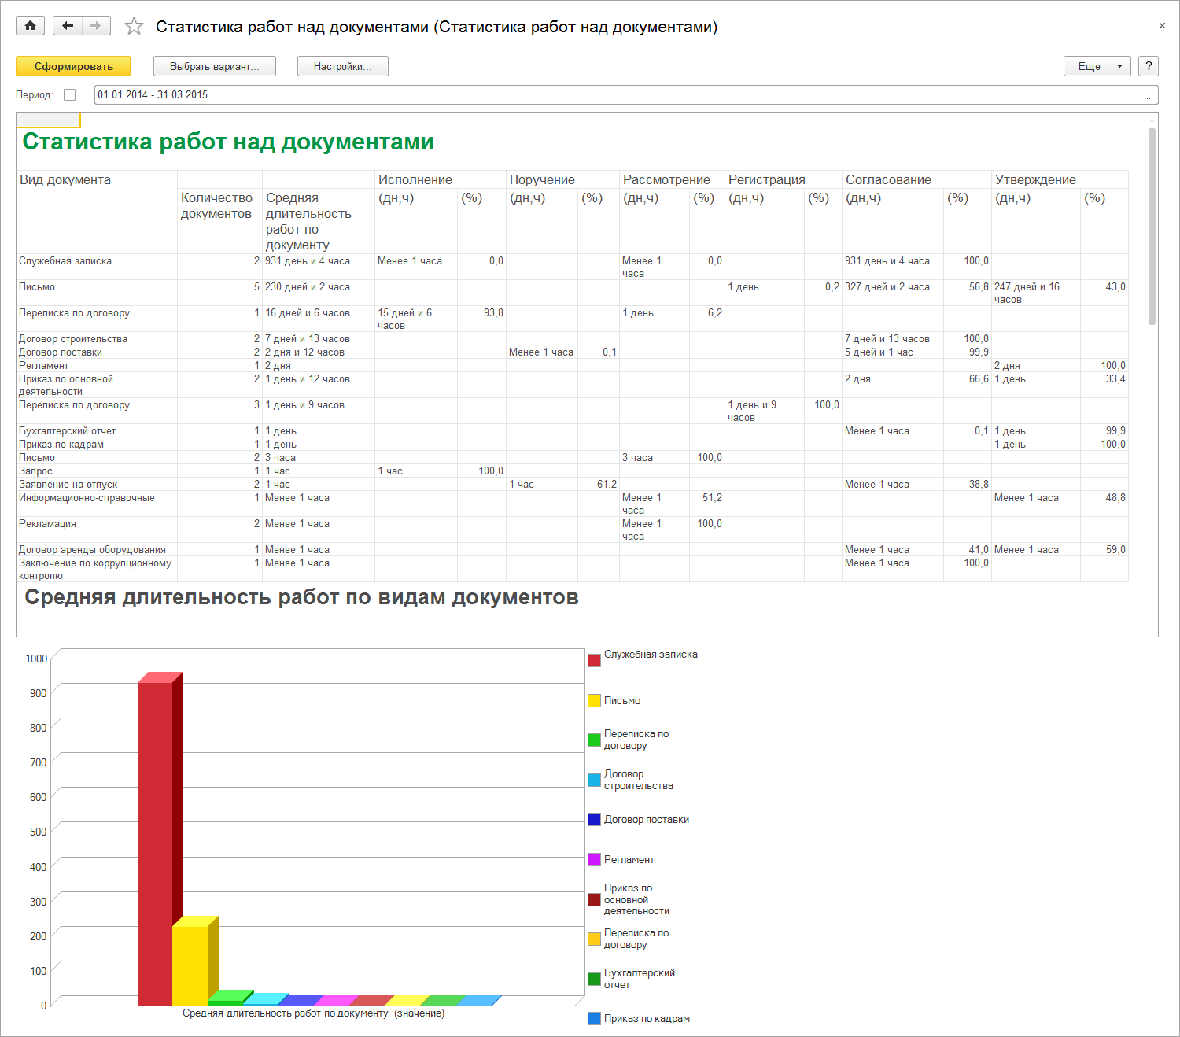Select Информационно-справочные row name
1180x1037 pixels.
click(87, 497)
